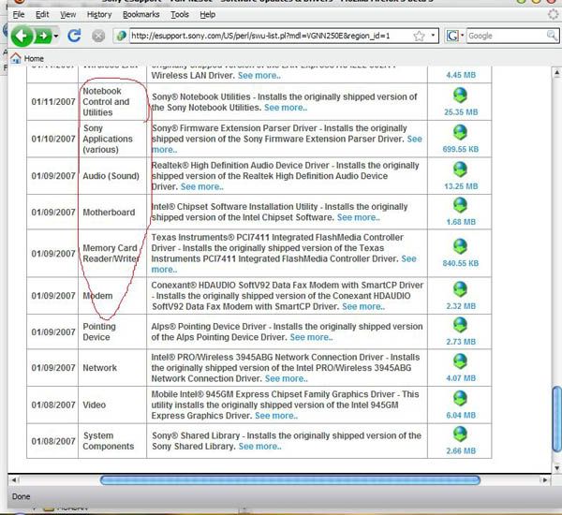Click See more for 945GM Graphics Driver
The width and height of the screenshot is (562, 515).
coord(276,416)
